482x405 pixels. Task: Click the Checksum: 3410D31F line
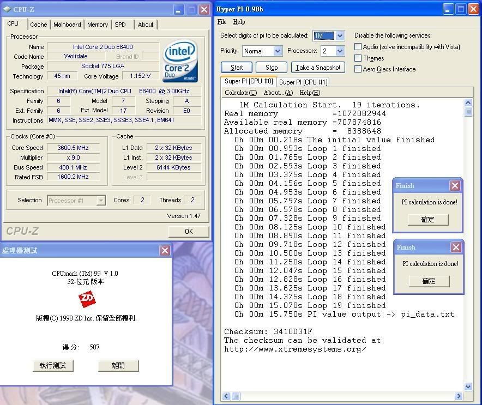[268, 332]
